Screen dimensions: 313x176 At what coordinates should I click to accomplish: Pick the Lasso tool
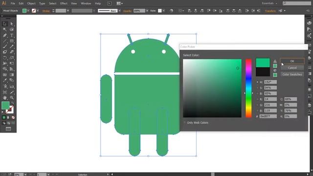tap(12, 29)
